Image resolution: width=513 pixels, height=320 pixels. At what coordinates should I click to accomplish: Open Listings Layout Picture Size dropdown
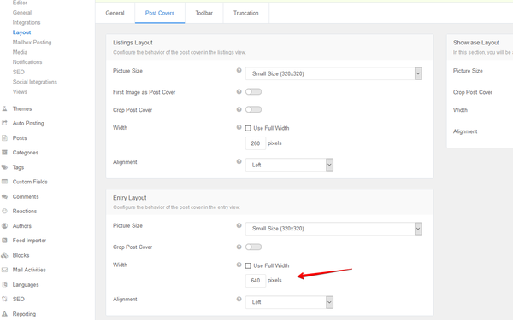pos(333,73)
